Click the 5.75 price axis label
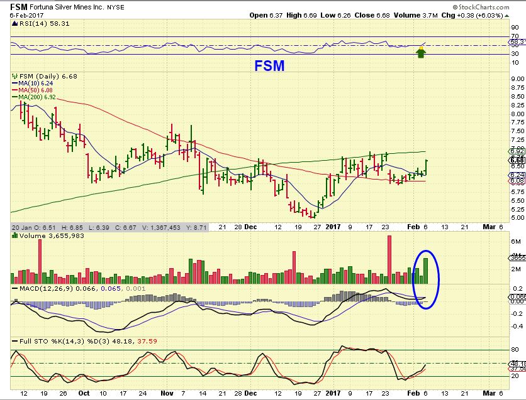The image size is (526, 400). click(x=518, y=192)
